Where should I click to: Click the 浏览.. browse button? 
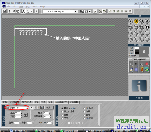[x=49, y=108]
